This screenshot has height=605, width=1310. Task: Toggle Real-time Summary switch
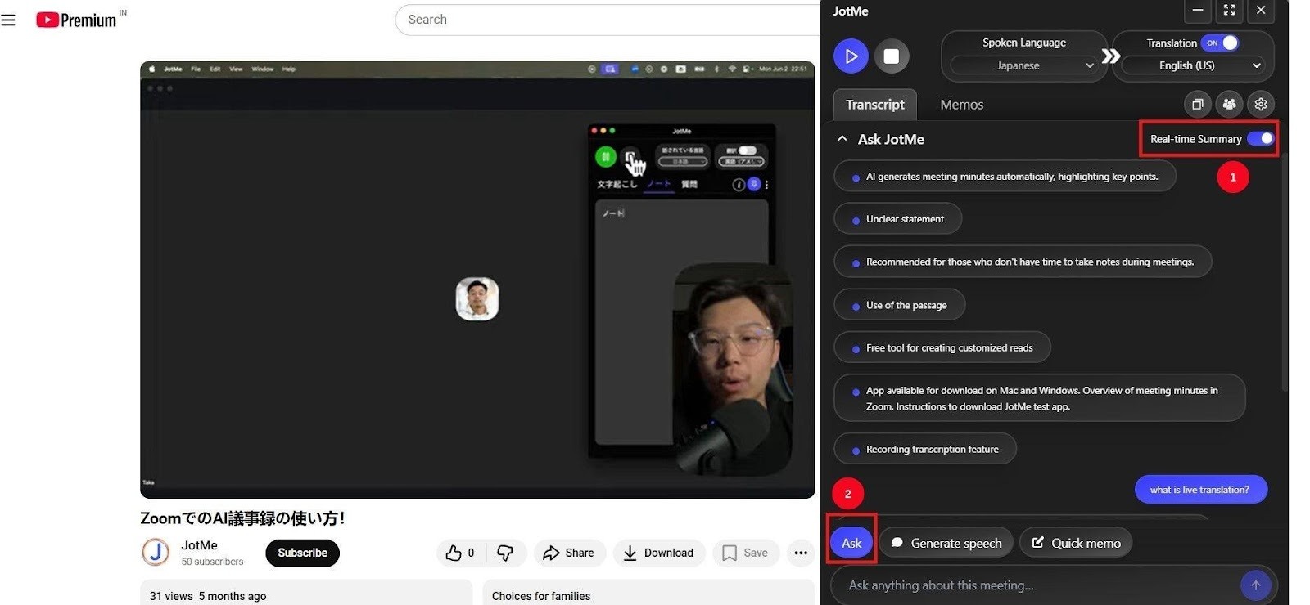[x=1260, y=139]
